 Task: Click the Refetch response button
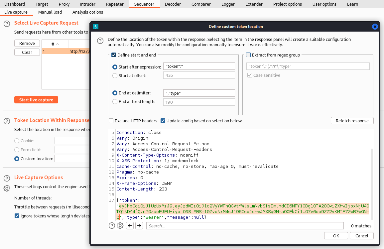pos(352,121)
